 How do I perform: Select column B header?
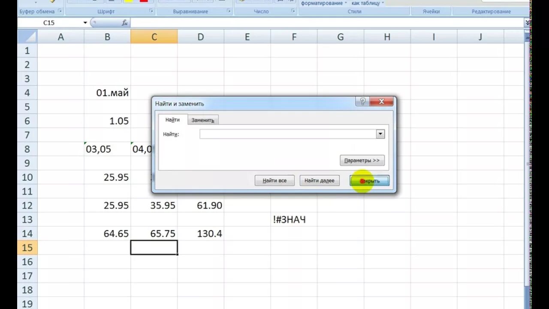107,37
